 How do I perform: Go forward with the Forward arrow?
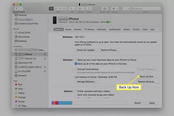coord(21,8)
